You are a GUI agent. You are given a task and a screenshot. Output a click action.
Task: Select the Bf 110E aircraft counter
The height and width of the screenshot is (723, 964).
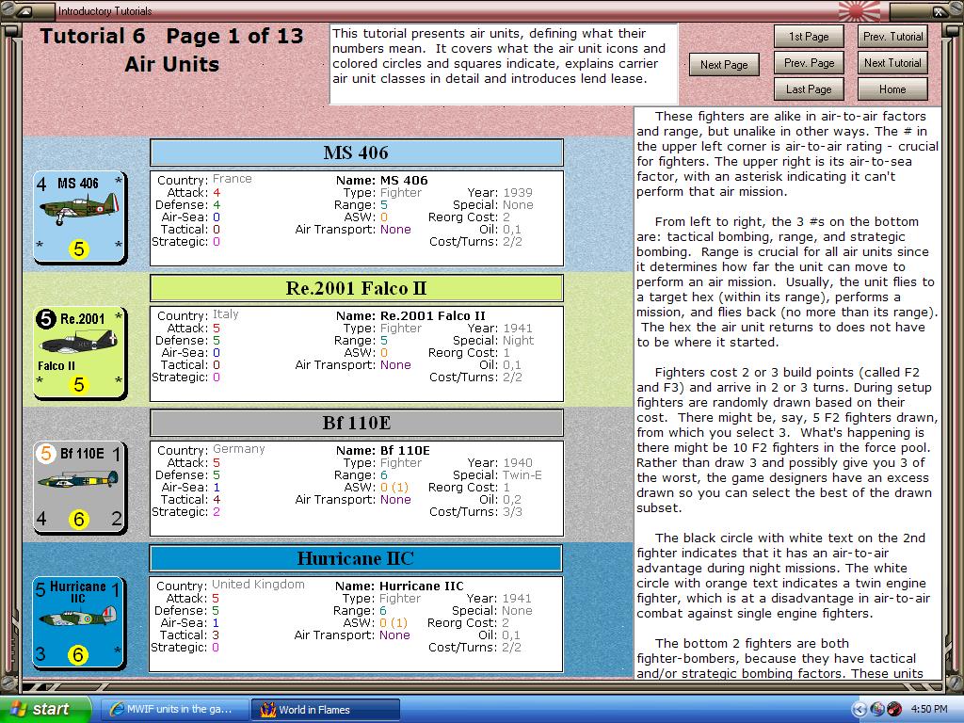click(x=80, y=488)
